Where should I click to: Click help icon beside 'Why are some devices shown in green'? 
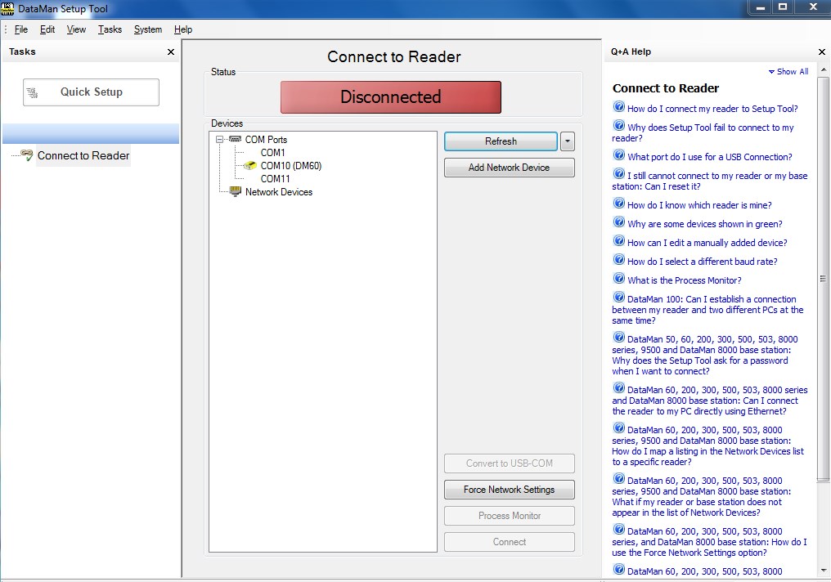pos(618,222)
